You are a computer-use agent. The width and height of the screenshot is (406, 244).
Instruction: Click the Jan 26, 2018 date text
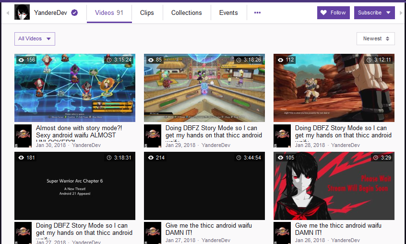[310, 240]
